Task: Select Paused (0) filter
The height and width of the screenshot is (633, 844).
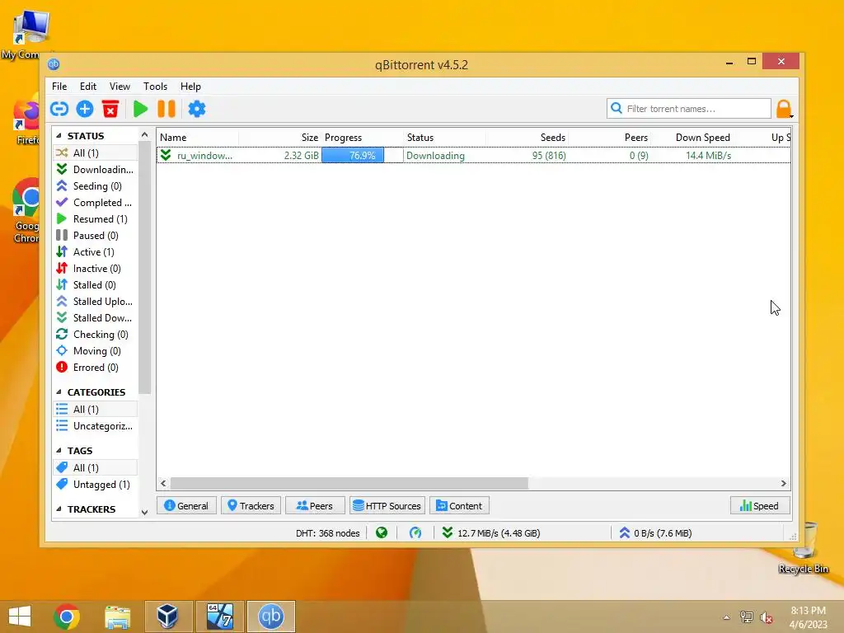Action: click(96, 236)
